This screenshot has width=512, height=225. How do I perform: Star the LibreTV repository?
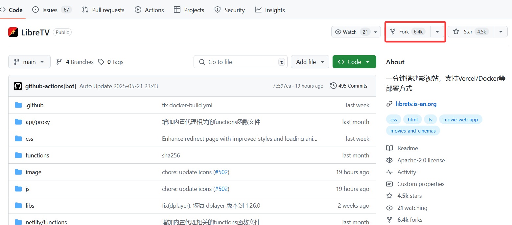(471, 32)
